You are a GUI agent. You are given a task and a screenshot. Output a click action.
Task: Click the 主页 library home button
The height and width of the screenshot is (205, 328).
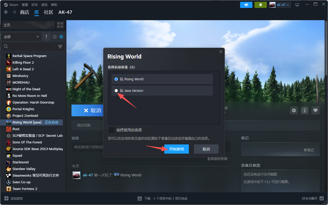click(28, 25)
